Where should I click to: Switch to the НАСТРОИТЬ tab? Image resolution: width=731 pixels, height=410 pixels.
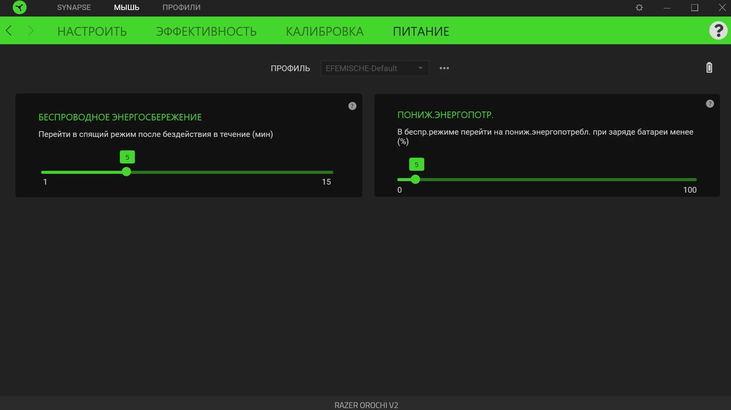pyautogui.click(x=92, y=31)
